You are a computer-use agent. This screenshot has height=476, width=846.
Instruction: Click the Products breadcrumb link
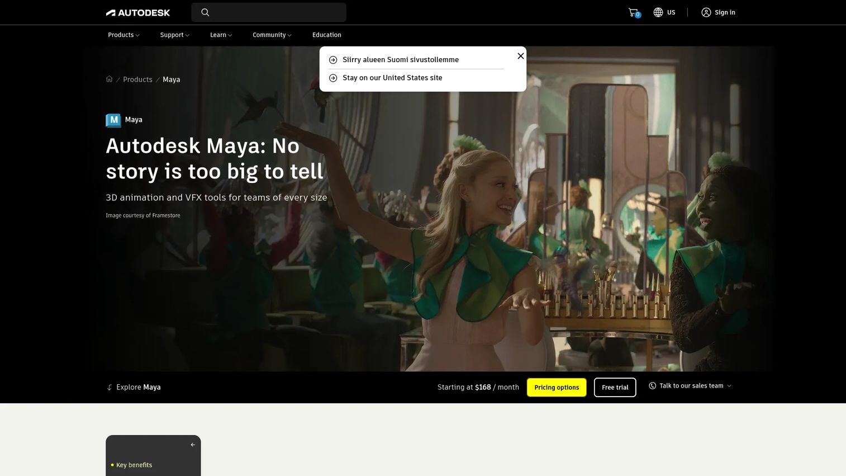[137, 79]
